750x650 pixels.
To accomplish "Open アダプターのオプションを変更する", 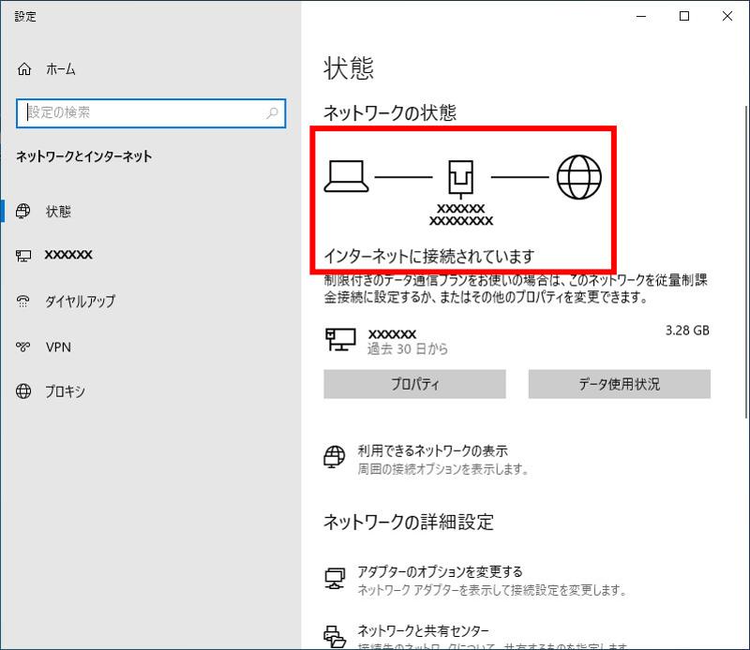I will 440,571.
